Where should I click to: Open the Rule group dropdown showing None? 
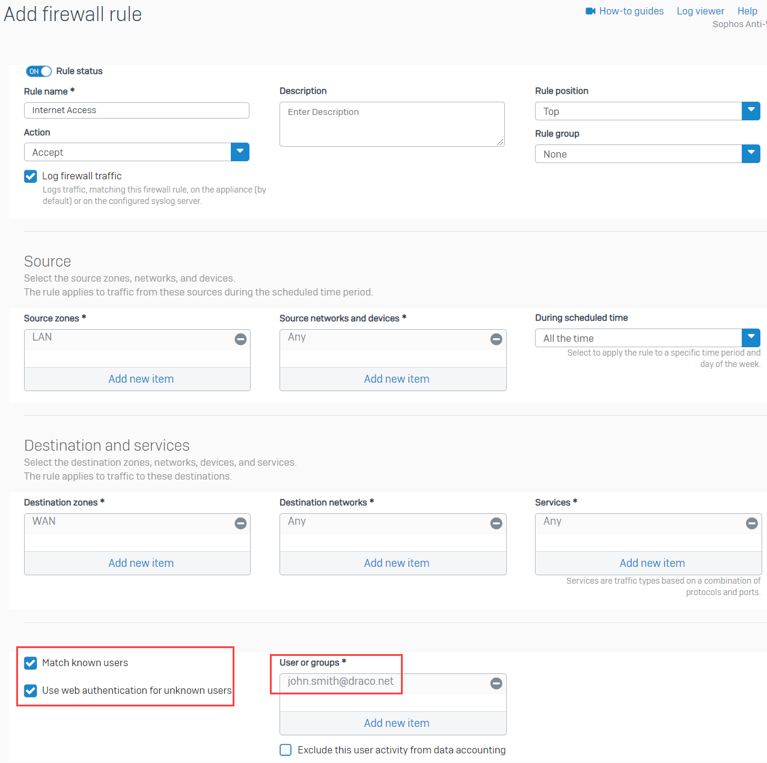point(751,153)
